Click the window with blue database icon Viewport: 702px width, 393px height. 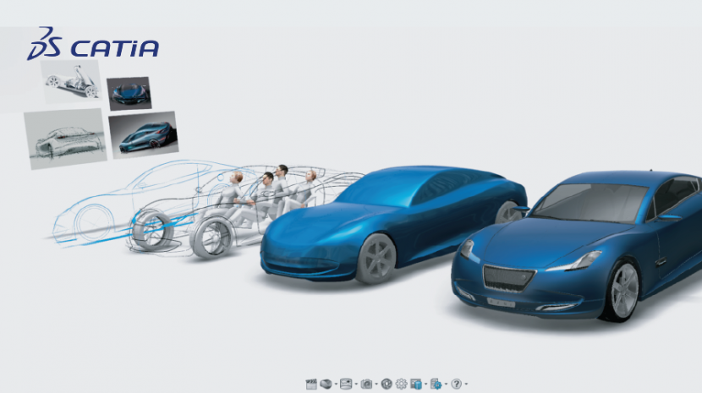[x=416, y=384]
